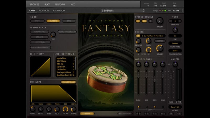
Task: Switch to the Browse tab
Action: coord(34,4)
